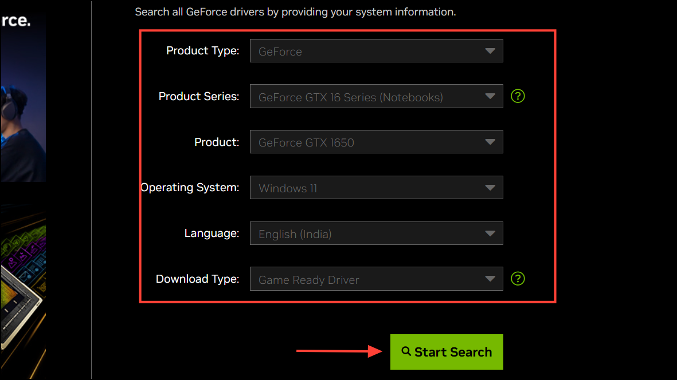Click the Product Type label
The image size is (677, 380).
202,51
